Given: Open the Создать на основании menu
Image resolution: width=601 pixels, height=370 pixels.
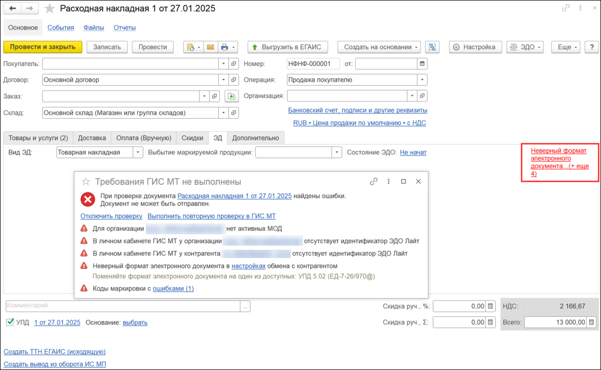Looking at the screenshot, I should 379,47.
